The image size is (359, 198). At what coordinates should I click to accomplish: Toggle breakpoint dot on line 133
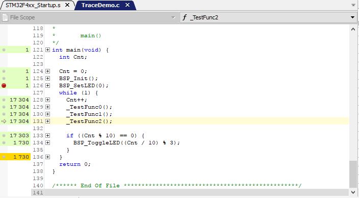4,135
